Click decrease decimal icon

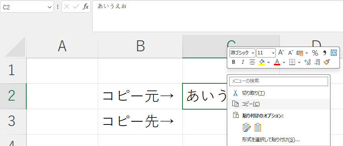coord(317,62)
